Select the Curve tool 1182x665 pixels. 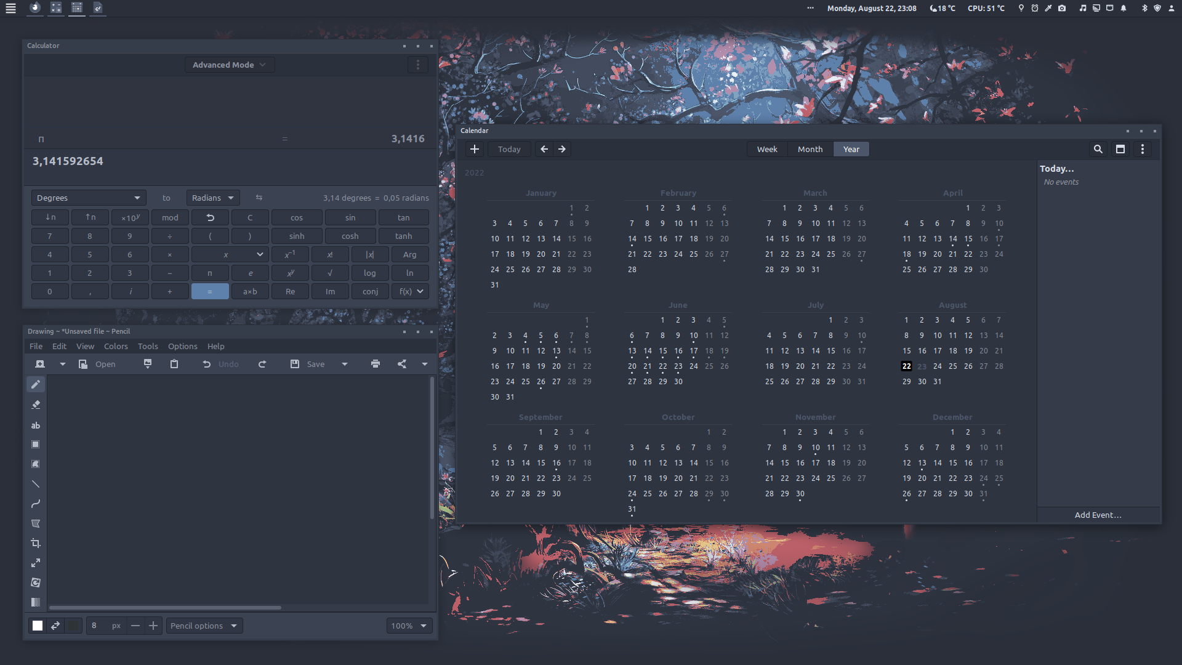[x=36, y=504]
